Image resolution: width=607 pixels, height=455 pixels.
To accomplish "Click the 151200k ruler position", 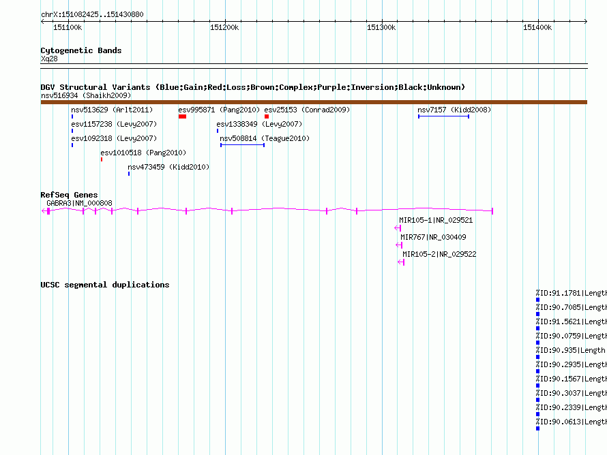I will 224,27.
